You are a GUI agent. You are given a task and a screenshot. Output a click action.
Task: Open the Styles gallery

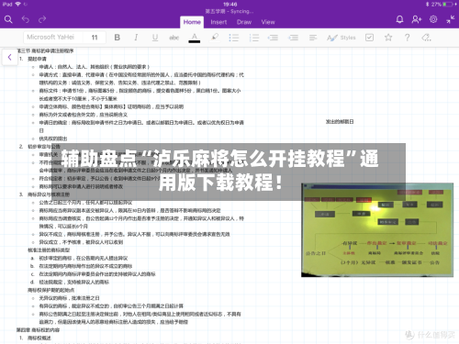[x=341, y=38]
